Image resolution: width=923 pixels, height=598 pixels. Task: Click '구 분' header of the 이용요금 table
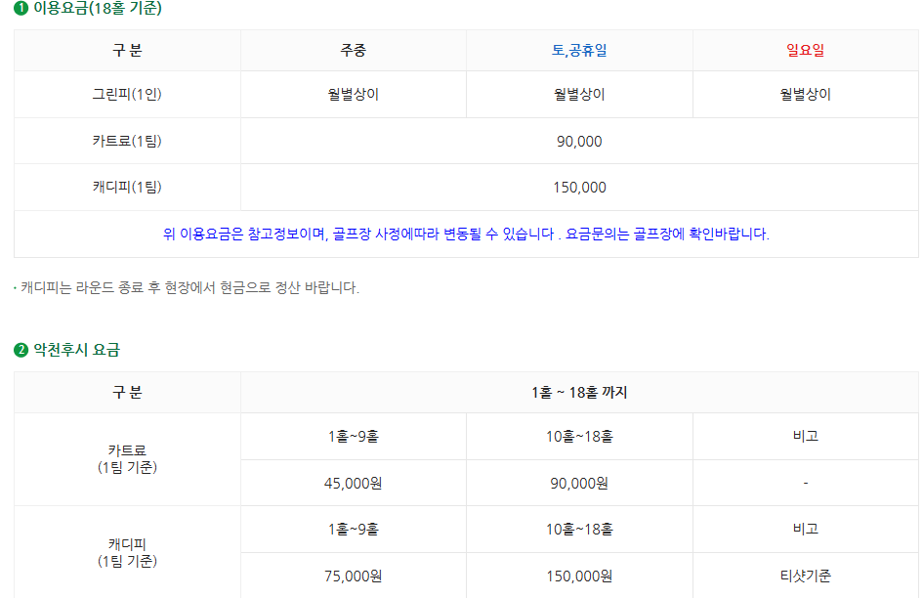[x=127, y=51]
